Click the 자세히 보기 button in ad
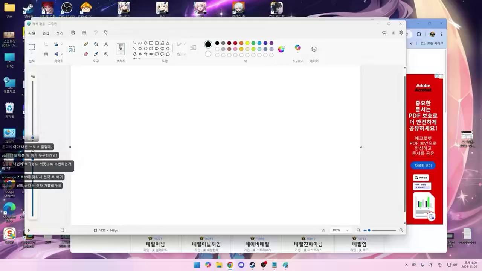 pos(423,166)
